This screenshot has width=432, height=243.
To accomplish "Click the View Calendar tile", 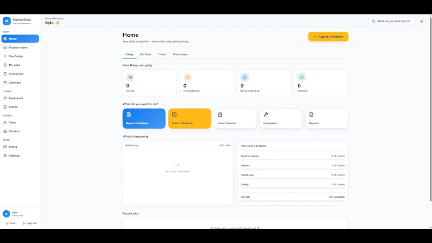I will pos(235,118).
